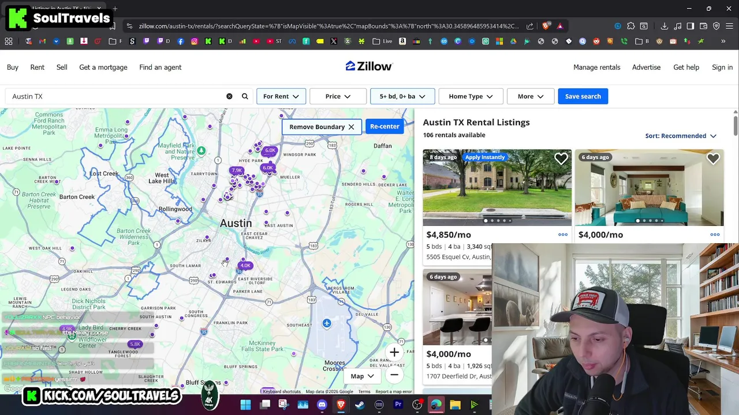This screenshot has width=739, height=415.
Task: Open more options for $4,850/mo listing
Action: pyautogui.click(x=563, y=235)
